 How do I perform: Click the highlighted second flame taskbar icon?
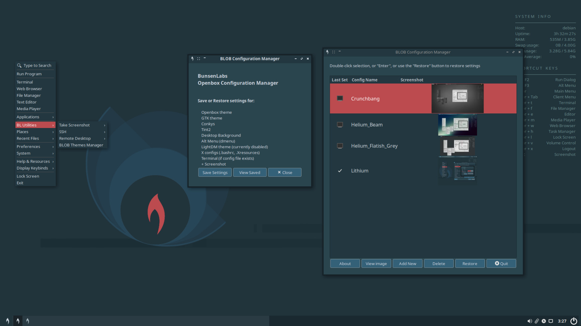(18, 321)
